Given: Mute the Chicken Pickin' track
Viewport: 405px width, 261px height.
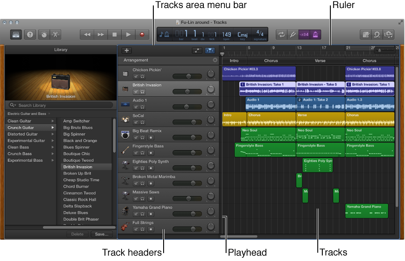Looking at the screenshot, I should [136, 77].
